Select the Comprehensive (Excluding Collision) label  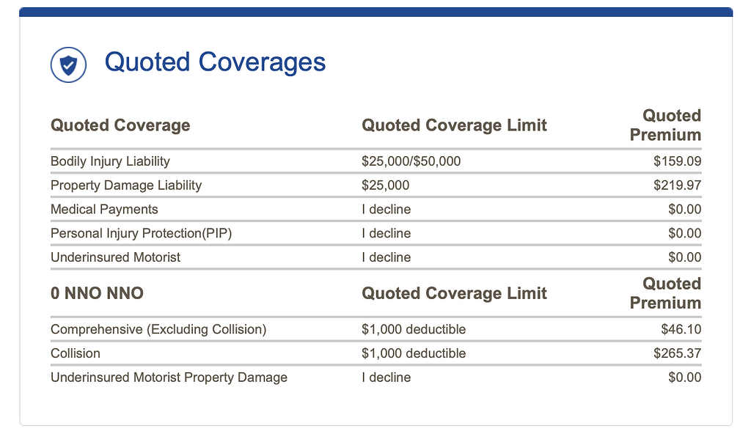tap(158, 330)
